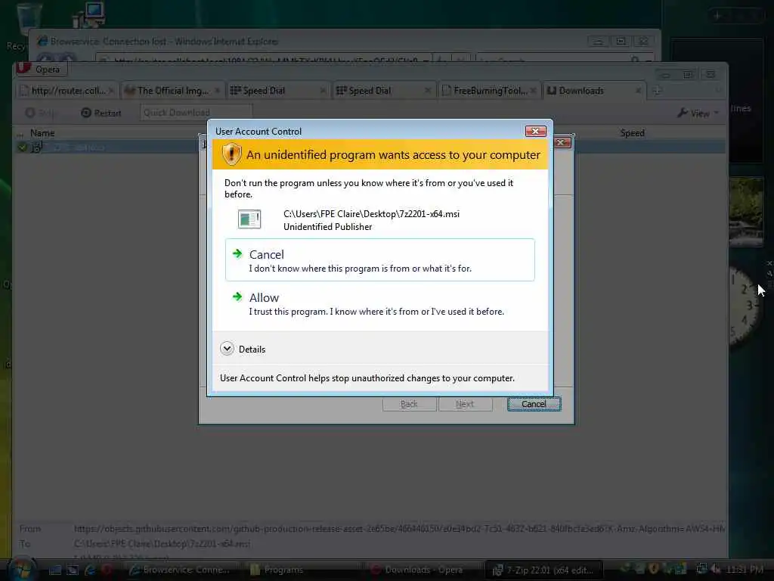Screen dimensions: 774x581
Task: Close the User Account Control dialog
Action: [535, 131]
